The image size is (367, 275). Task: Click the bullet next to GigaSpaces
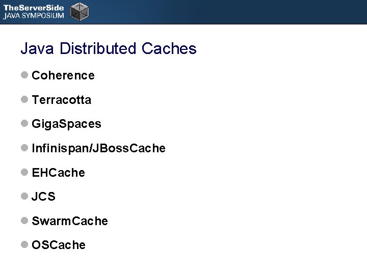pyautogui.click(x=24, y=123)
